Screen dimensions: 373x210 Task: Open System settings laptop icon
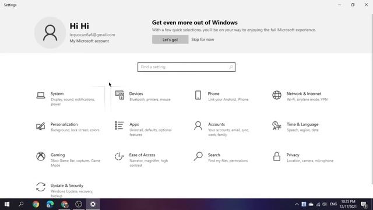pos(41,95)
